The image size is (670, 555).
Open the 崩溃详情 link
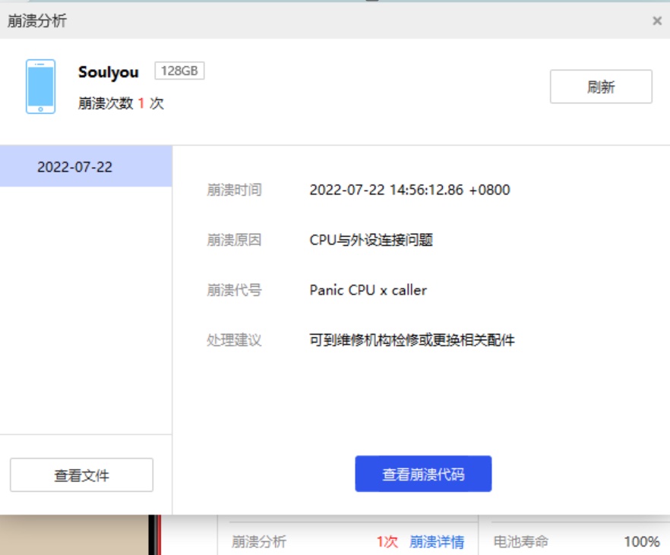coord(437,541)
